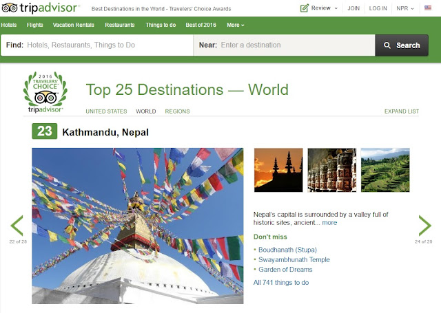441x313 pixels.
Task: Open Things to do in navigation
Action: point(161,25)
